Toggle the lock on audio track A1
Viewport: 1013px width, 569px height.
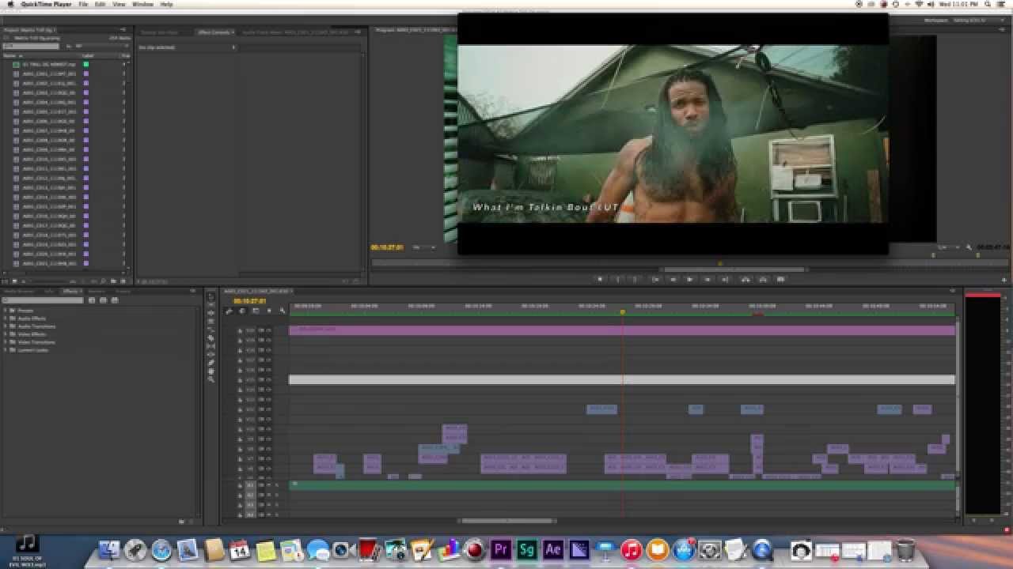click(x=241, y=486)
